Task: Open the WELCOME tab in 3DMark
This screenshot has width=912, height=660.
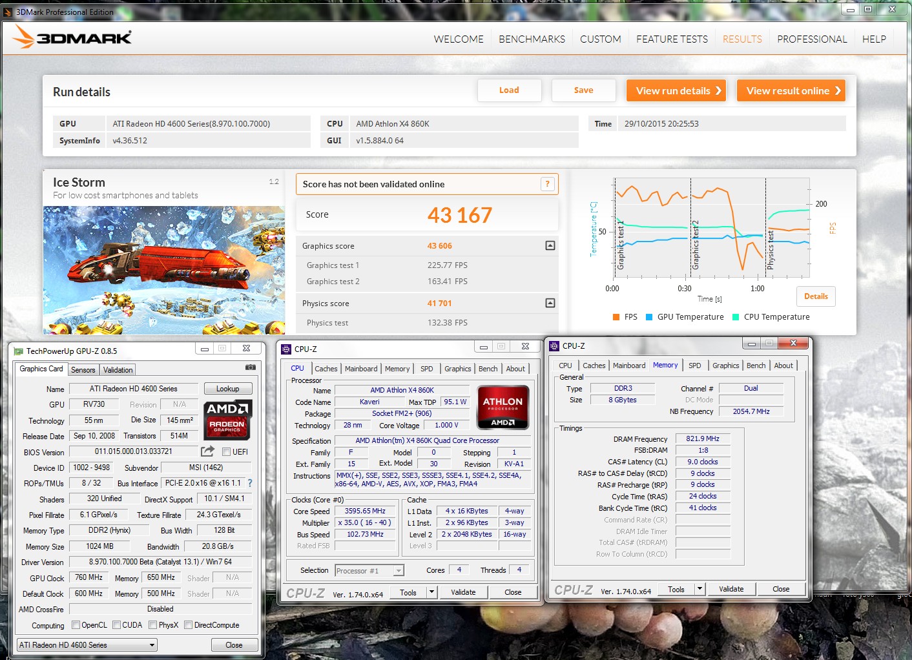Action: (459, 39)
